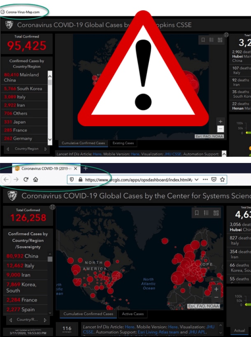The width and height of the screenshot is (251, 337).
Task: Click inside the arcgis.com address bar
Action: coord(136,180)
